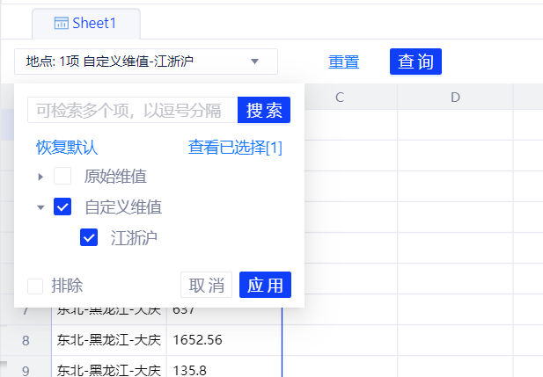Uncheck the 江浙沪 checkbox
Screen dimensions: 543x377
tap(89, 237)
